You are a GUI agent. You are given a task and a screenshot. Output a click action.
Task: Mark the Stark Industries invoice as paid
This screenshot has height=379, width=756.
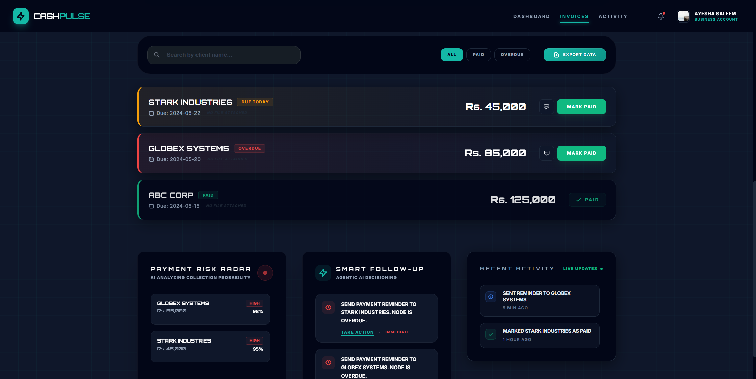[x=581, y=107]
